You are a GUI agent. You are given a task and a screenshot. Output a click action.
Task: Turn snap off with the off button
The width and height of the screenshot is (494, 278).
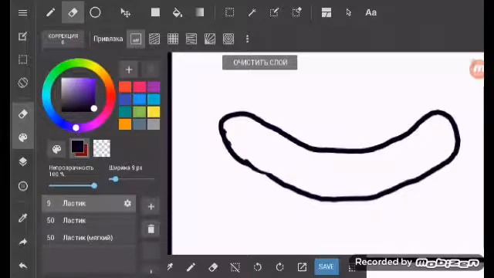pyautogui.click(x=136, y=39)
